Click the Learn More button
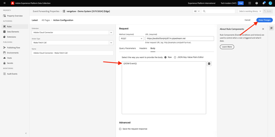The image size is (275, 137). 227,47
